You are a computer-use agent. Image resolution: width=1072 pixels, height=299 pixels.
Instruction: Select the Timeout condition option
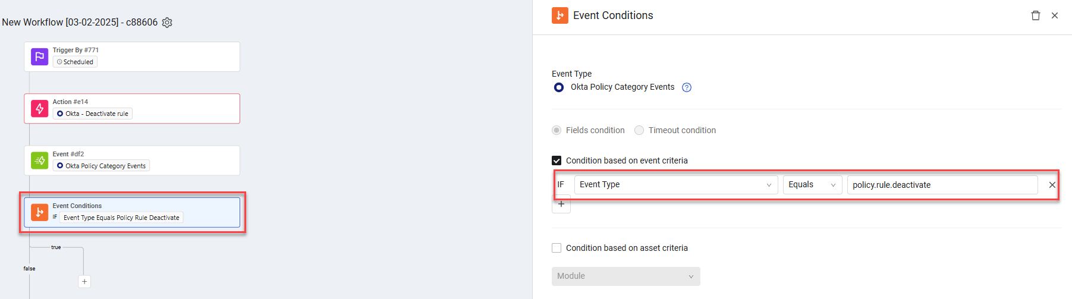click(639, 130)
